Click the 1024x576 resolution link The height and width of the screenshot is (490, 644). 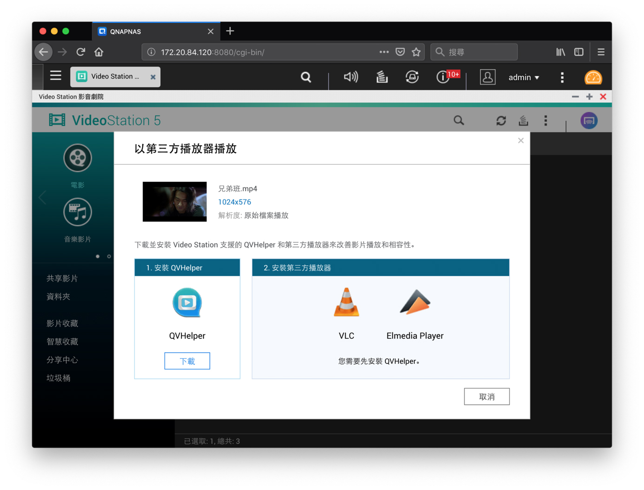[235, 202]
